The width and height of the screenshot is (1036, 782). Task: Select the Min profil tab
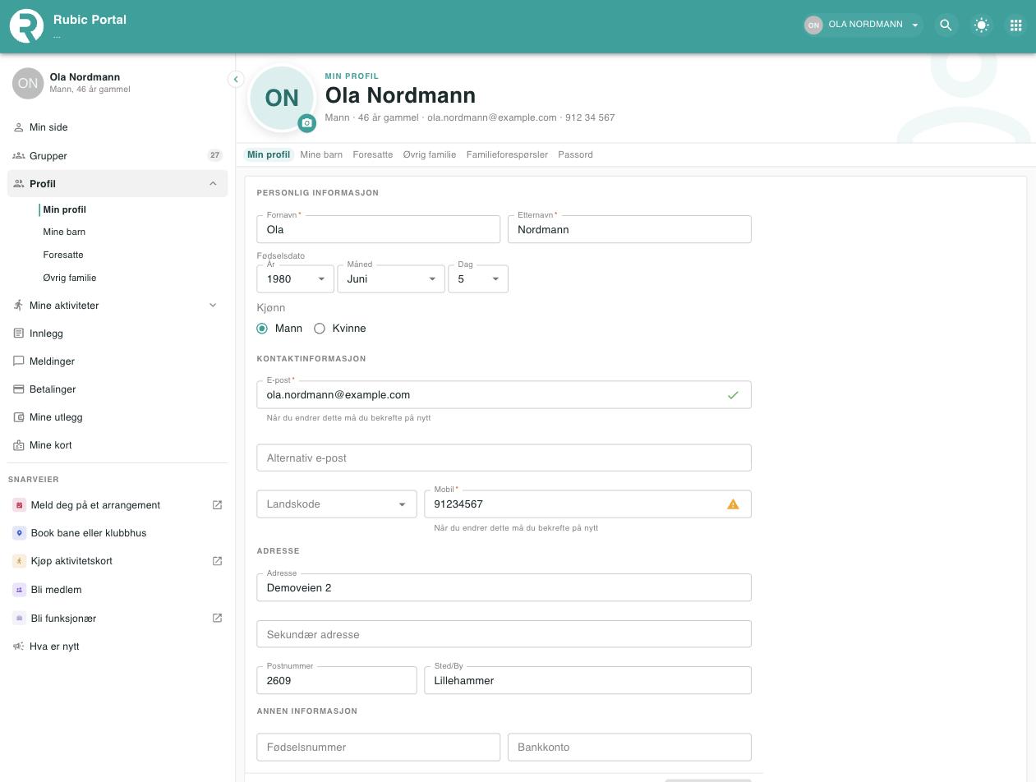(x=269, y=154)
